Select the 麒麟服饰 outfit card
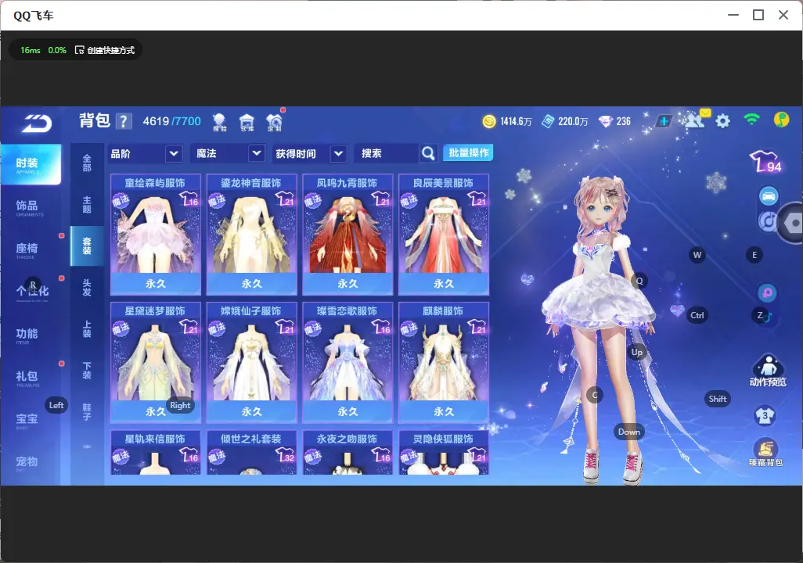The image size is (803, 563). point(444,362)
